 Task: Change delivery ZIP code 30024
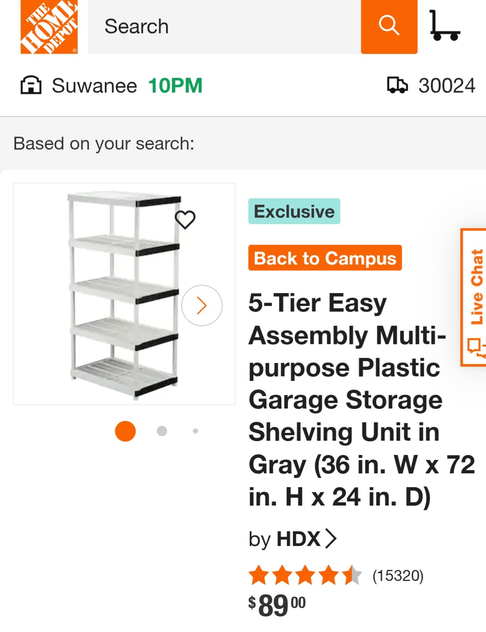[x=446, y=86]
